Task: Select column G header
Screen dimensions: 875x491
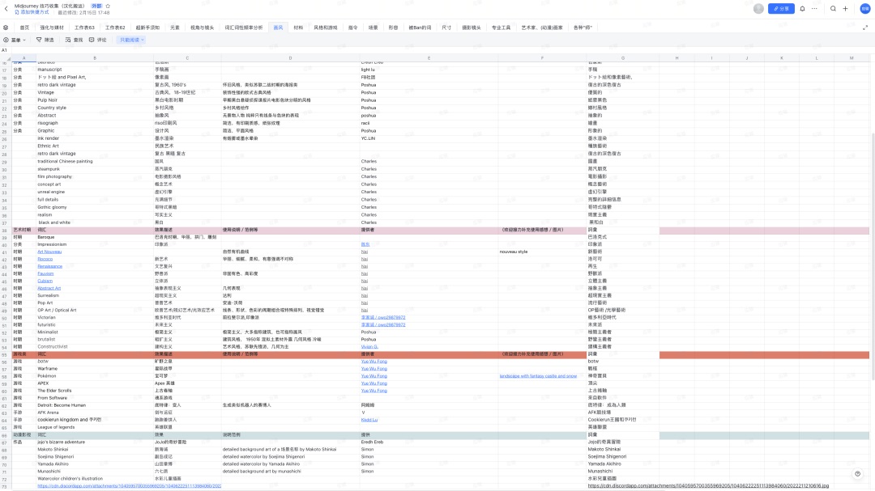Action: point(623,58)
